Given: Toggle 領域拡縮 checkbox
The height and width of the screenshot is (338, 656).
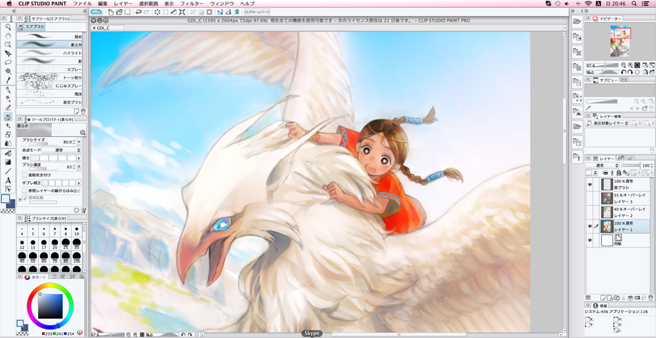Looking at the screenshot, I should (25, 198).
